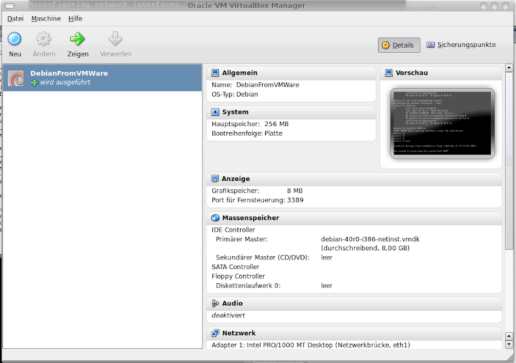This screenshot has height=363, width=516.
Task: Click the Grafikspeicher '8 MB' value
Action: pos(295,191)
